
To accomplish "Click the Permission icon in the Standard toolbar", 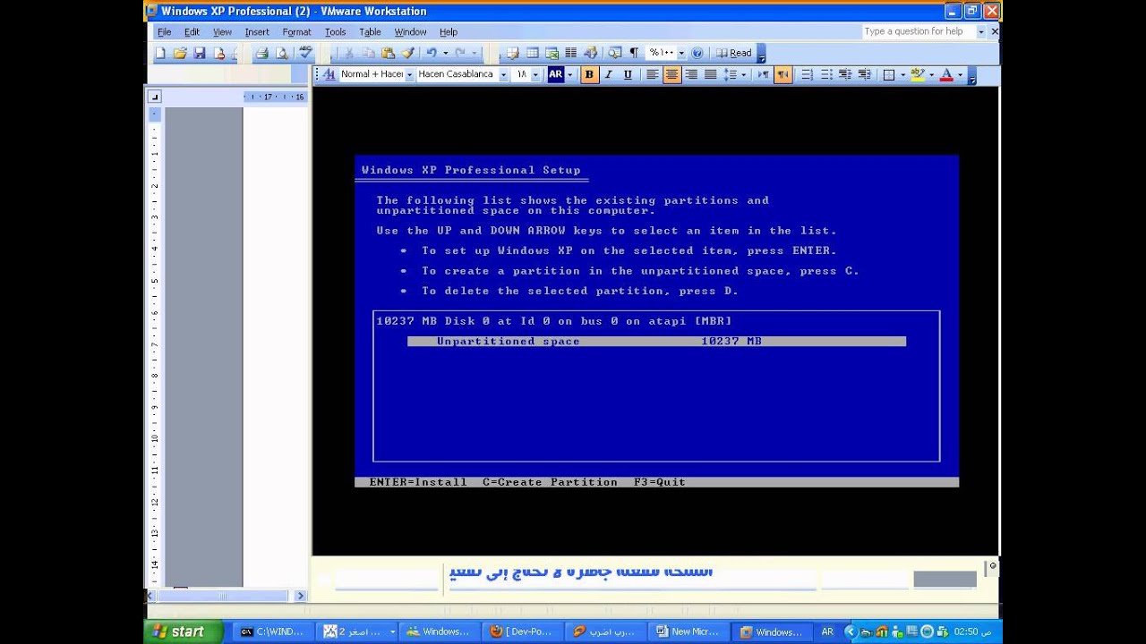I will 219,54.
